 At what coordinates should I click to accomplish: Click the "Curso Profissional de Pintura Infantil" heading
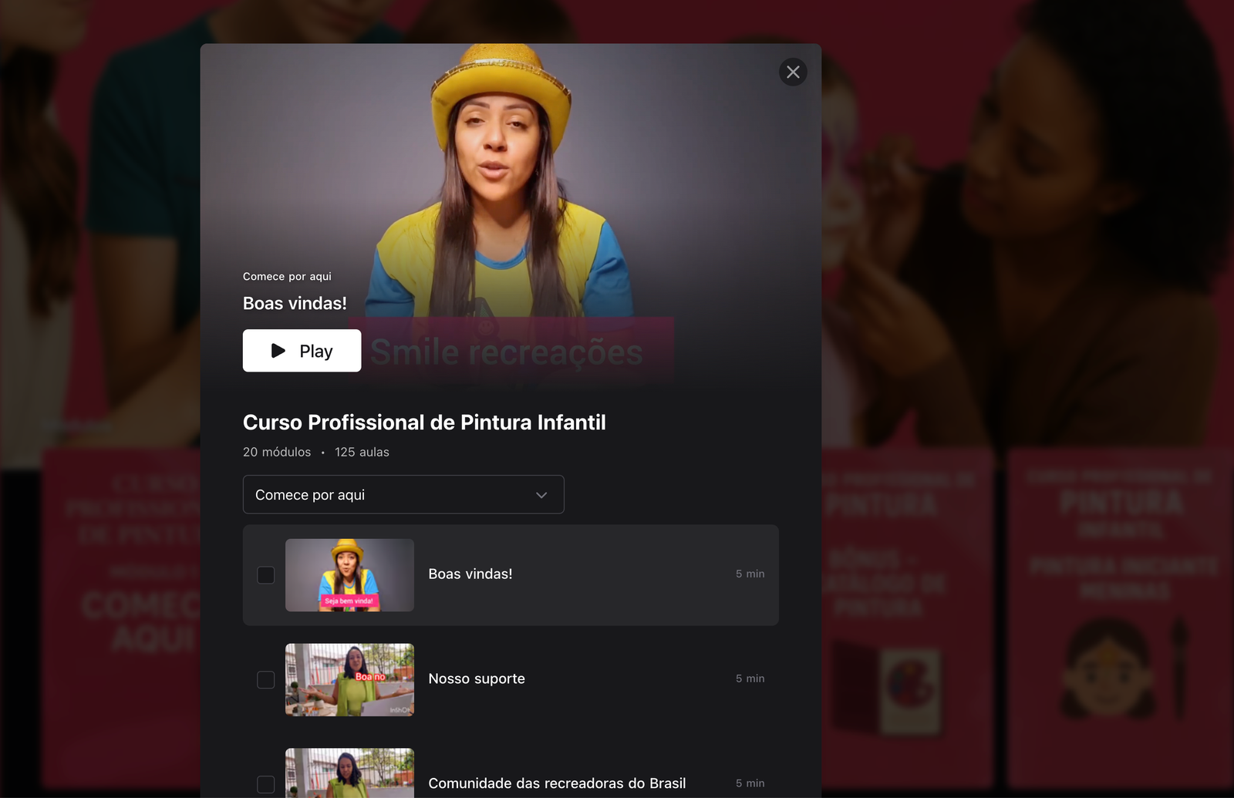(424, 423)
